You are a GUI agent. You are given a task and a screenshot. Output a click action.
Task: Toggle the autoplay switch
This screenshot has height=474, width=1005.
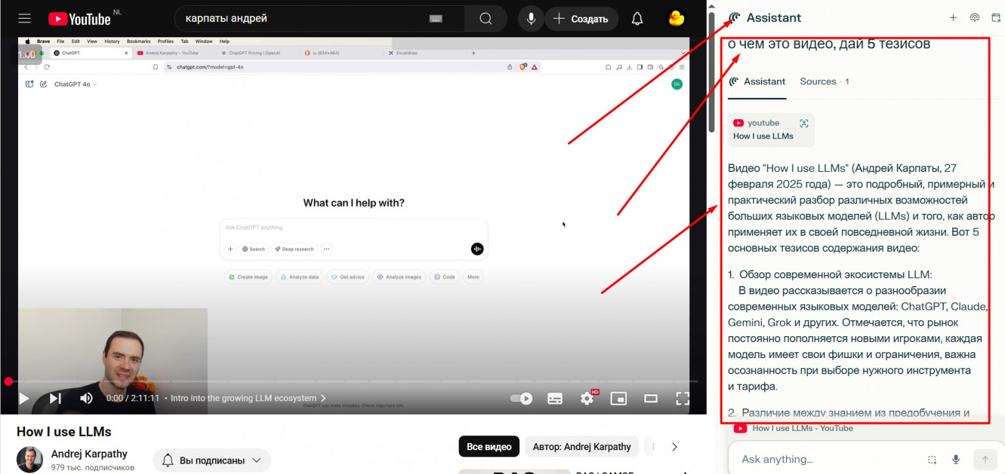coord(521,398)
